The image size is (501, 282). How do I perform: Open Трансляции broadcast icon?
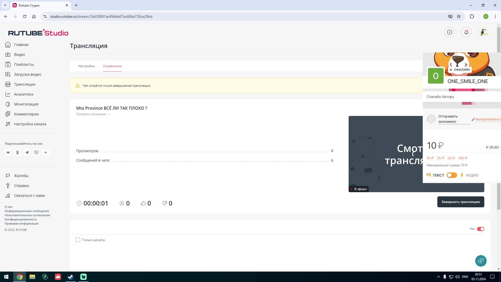tap(8, 84)
